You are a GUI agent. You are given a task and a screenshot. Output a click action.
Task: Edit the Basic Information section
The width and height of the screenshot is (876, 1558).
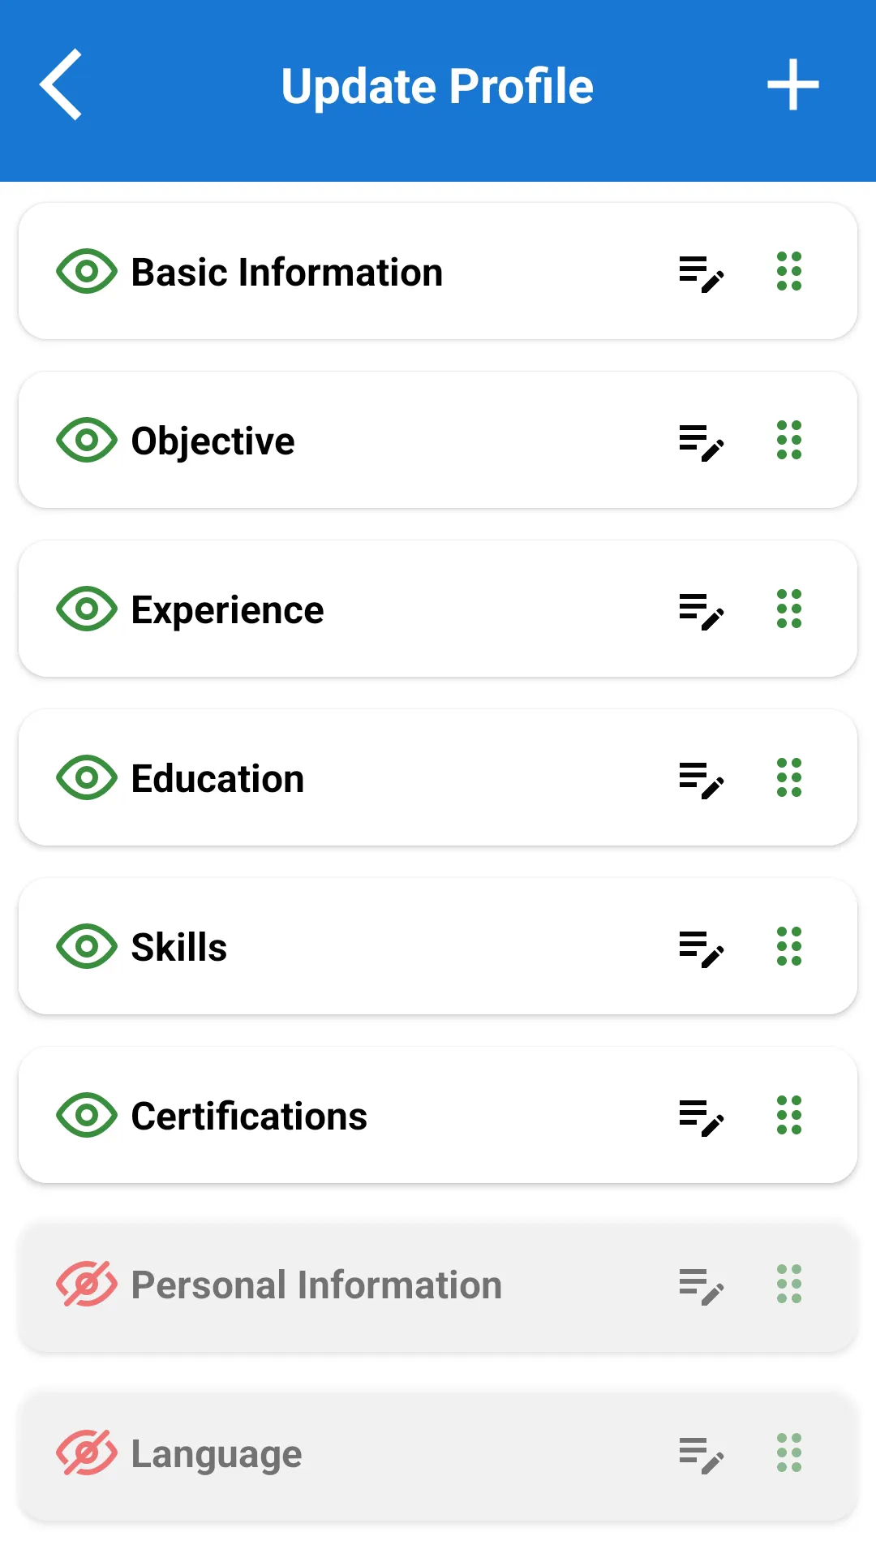coord(701,273)
